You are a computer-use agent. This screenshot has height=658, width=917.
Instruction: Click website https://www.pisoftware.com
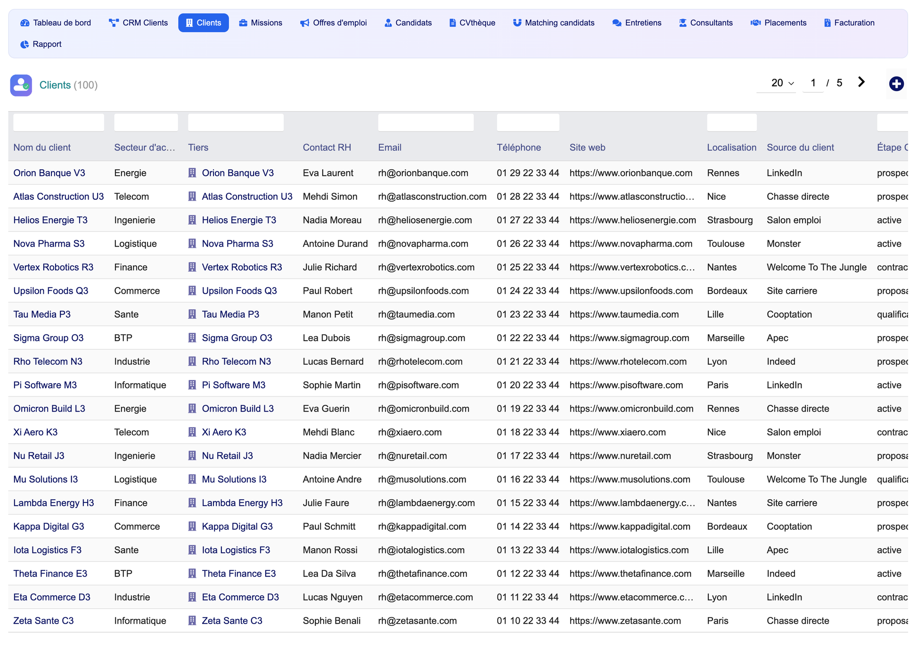[626, 385]
